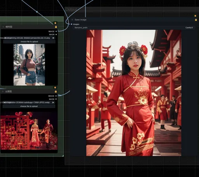Image resolution: width=199 pixels, height=177 pixels.
Task: Click lower choose file to upload button
Action: point(29,106)
